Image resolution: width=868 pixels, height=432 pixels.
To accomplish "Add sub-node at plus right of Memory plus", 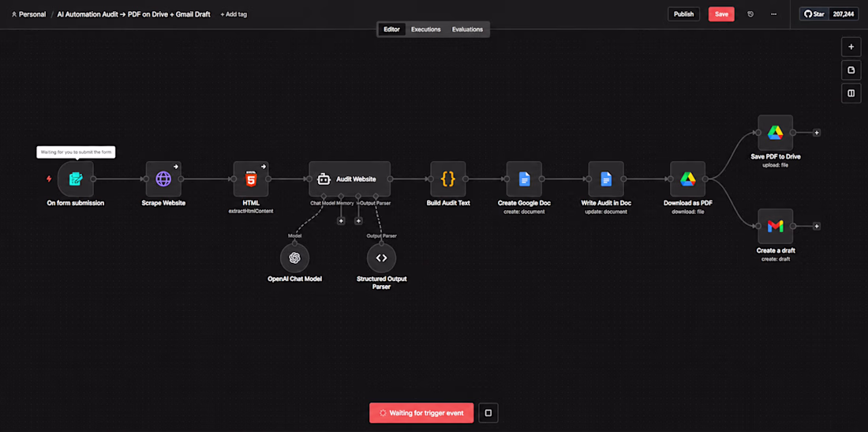I will (x=358, y=221).
